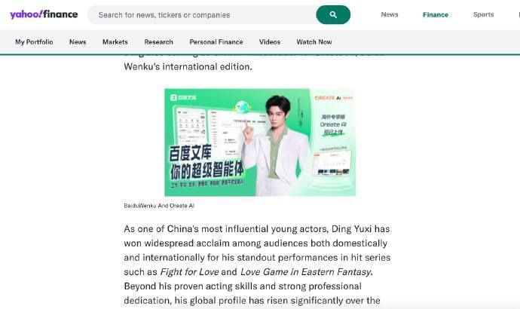Open My Portfolio menu
This screenshot has height=309, width=520.
[x=34, y=41]
